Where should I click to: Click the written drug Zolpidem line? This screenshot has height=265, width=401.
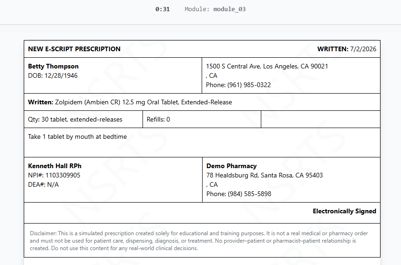130,102
